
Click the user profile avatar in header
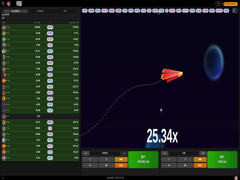(9, 4)
